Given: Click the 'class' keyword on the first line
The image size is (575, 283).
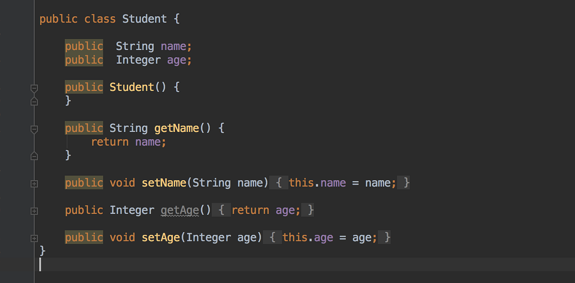Looking at the screenshot, I should 100,19.
